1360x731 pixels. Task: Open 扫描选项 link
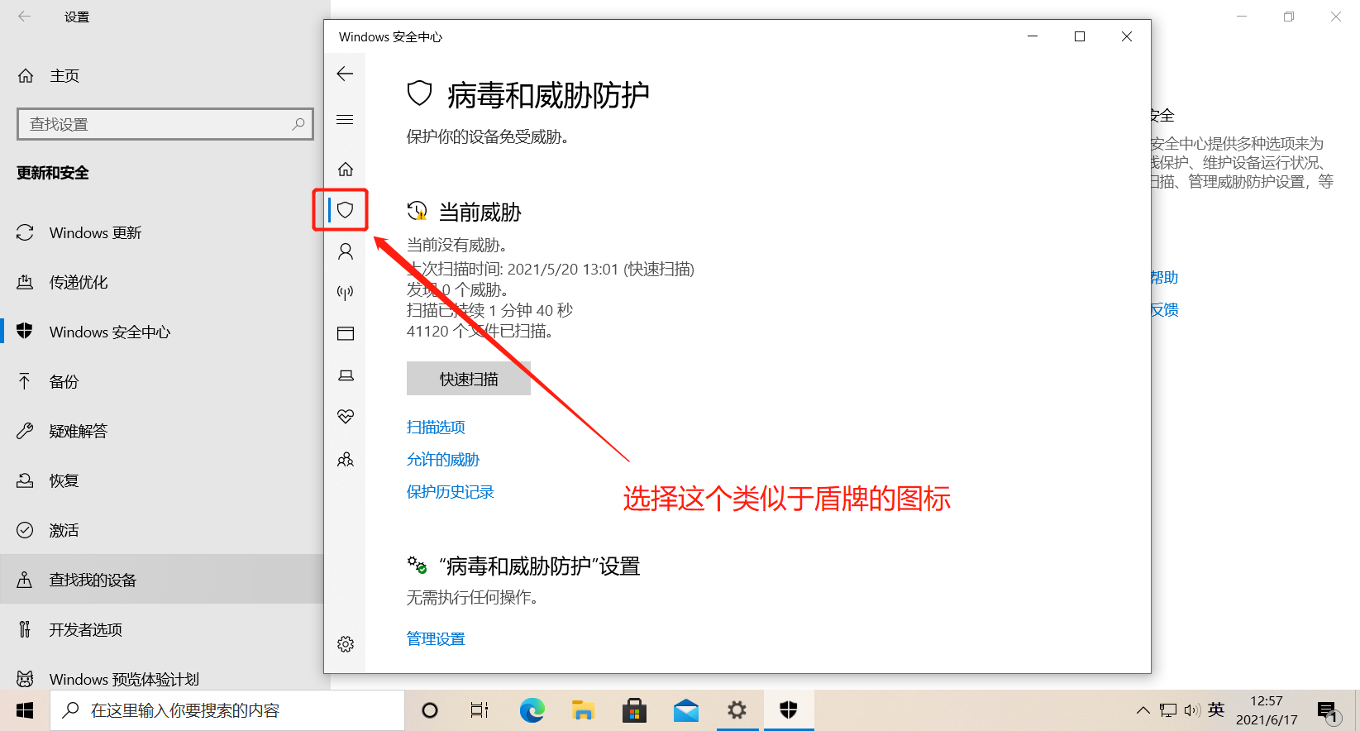(436, 428)
